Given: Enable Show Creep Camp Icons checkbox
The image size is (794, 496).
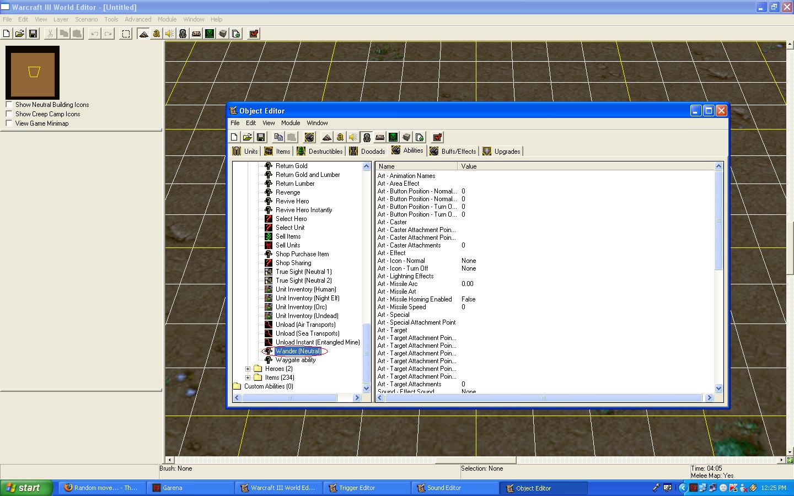Looking at the screenshot, I should [9, 114].
